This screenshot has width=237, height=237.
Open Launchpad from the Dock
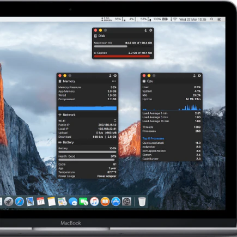pos(9,202)
